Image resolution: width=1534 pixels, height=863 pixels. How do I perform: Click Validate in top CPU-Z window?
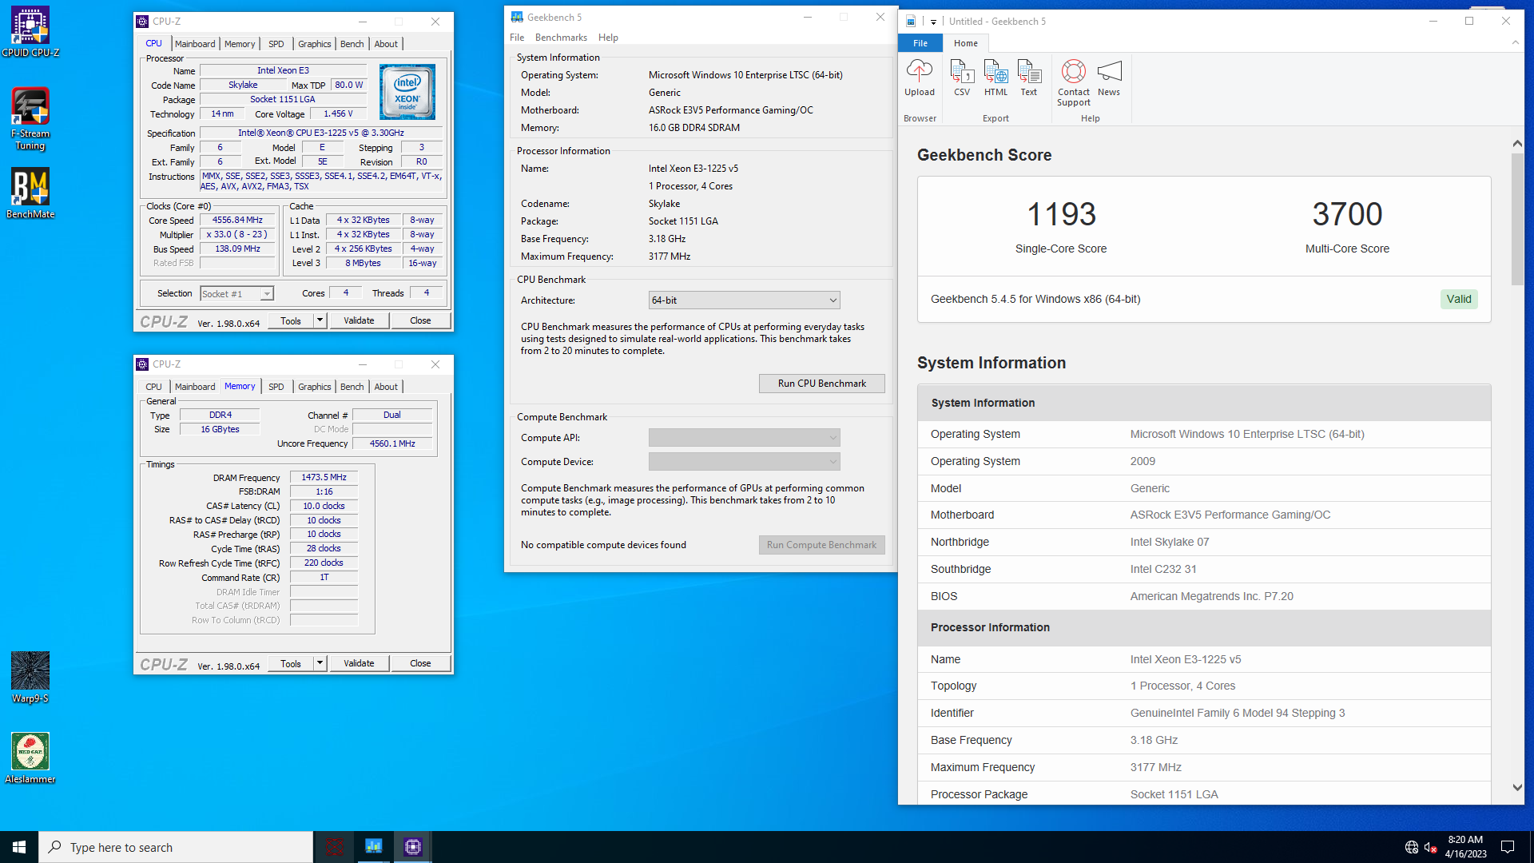point(359,320)
